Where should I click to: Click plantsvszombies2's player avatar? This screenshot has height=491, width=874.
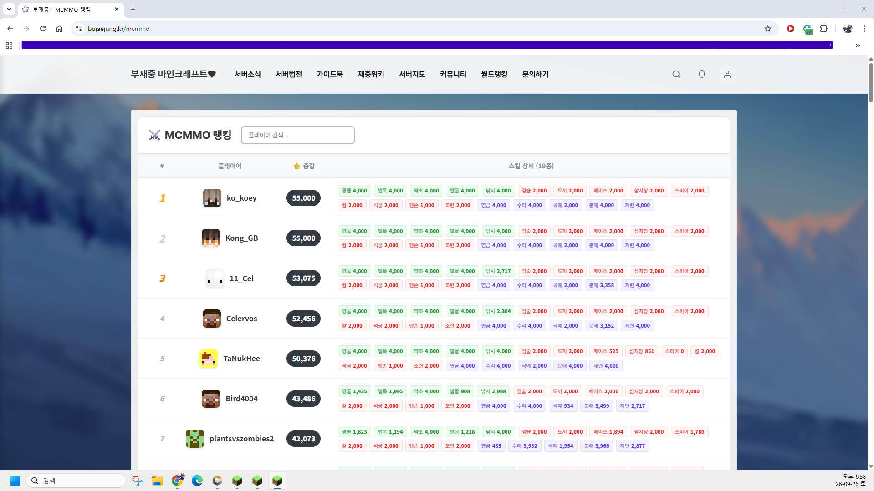pyautogui.click(x=195, y=439)
